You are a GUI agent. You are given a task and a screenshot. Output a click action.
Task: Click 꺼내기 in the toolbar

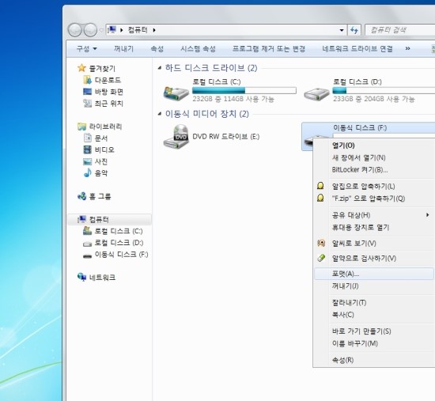point(123,49)
